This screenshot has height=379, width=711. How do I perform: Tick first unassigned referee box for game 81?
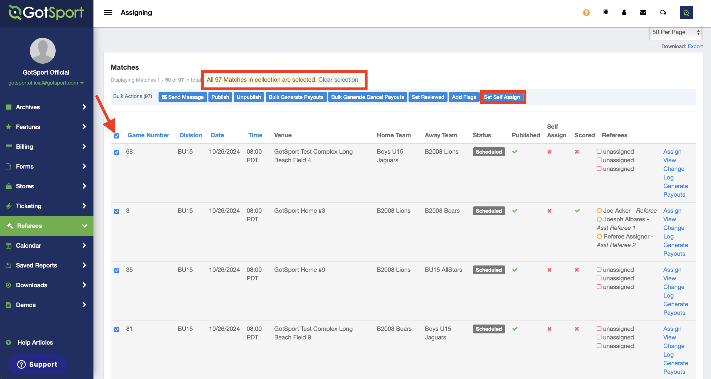click(x=599, y=328)
